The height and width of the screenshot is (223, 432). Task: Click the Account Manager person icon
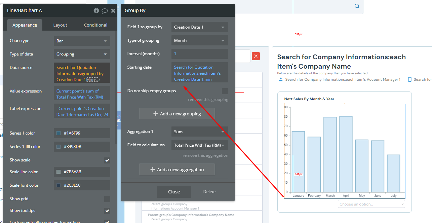(x=281, y=79)
